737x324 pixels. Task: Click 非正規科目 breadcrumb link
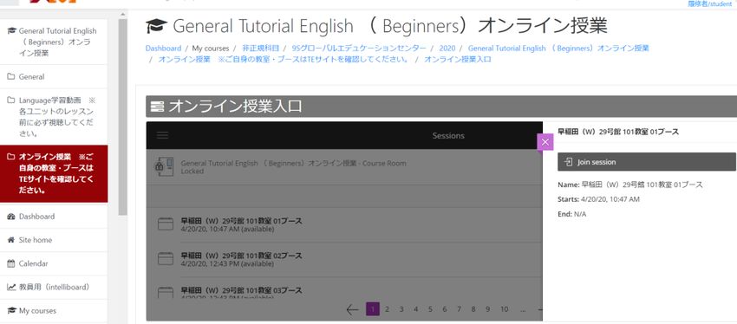pos(261,49)
